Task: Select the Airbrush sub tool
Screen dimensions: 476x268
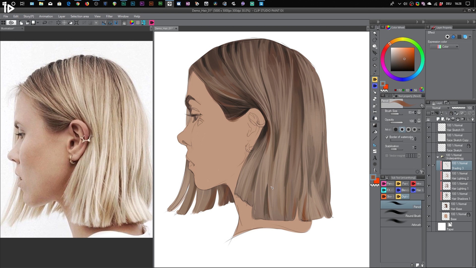Action: tap(401, 222)
